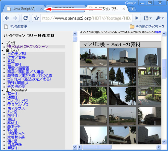Screen dimensions: 168x151
Task: Open the 青空 link
Action: 11,61
